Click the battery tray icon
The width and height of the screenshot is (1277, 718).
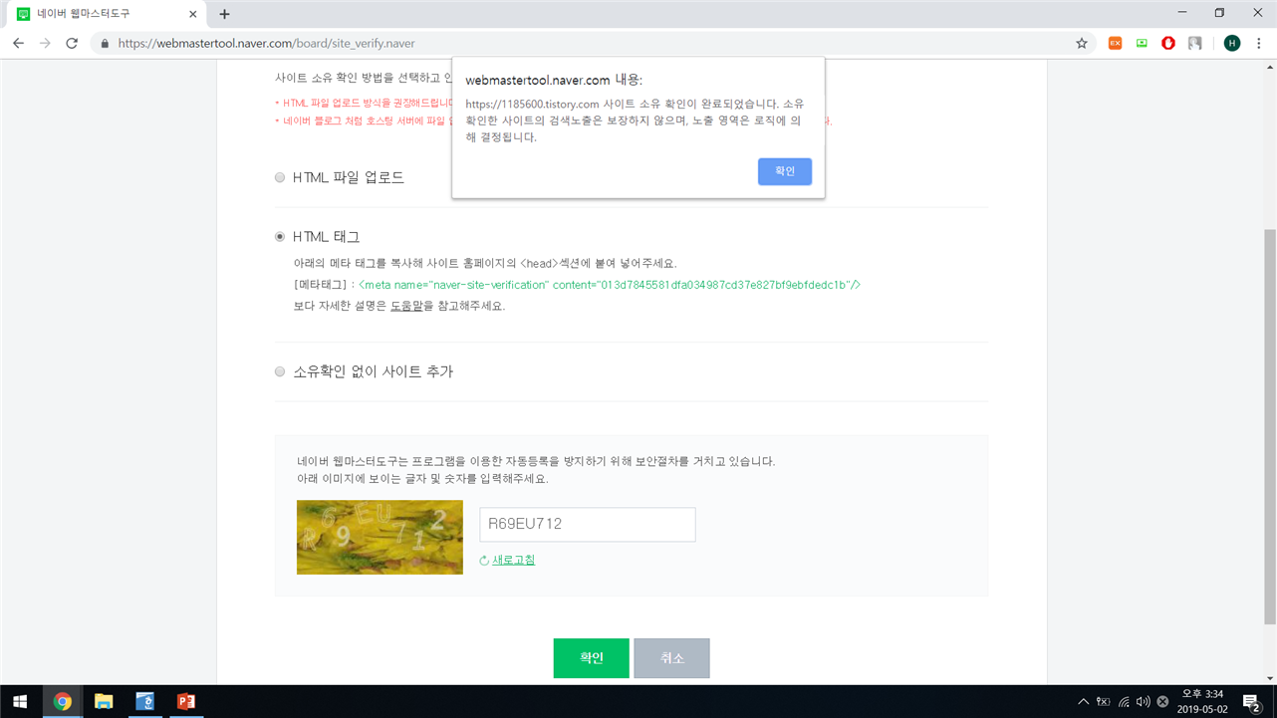[x=1104, y=702]
